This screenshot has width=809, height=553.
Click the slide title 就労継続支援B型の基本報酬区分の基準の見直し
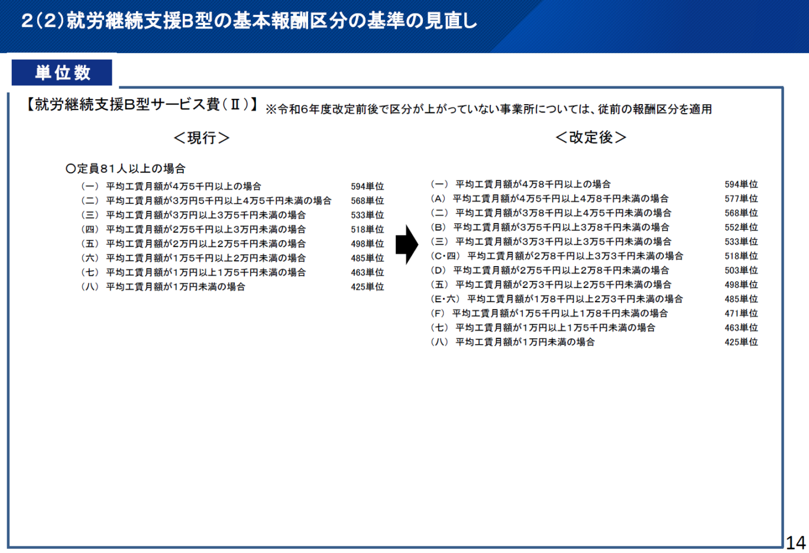[248, 21]
